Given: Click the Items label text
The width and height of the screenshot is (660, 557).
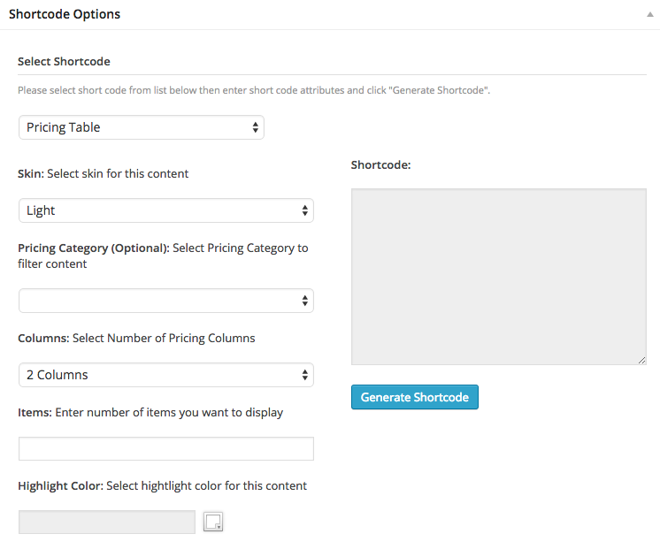Looking at the screenshot, I should click(35, 412).
